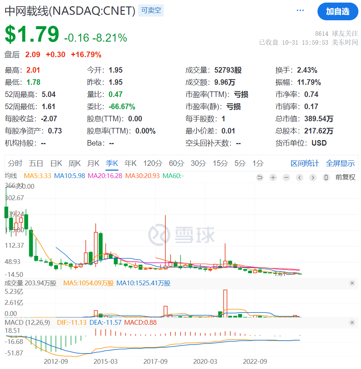Image resolution: width=361 pixels, height=369 pixels.
Task: Select the 季K chart tab
Action: click(112, 163)
